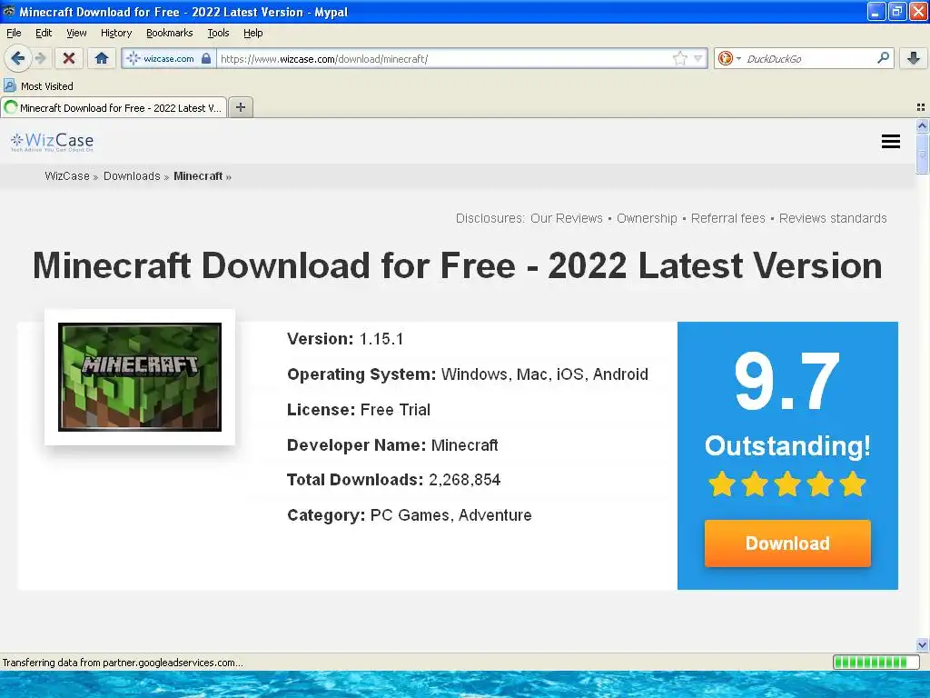Open the Bookmarks menu

[x=170, y=34]
